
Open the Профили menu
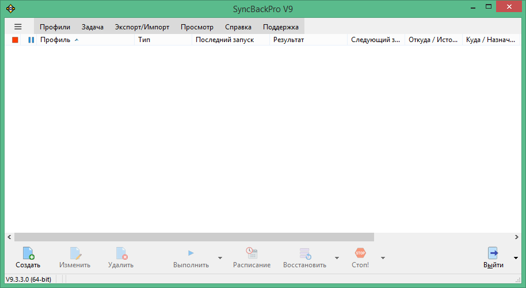55,27
